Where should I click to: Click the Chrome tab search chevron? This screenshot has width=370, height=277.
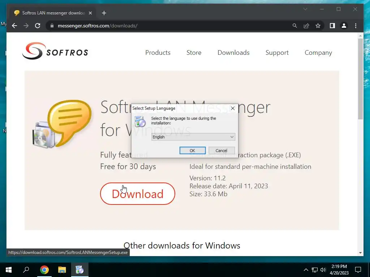(305, 9)
